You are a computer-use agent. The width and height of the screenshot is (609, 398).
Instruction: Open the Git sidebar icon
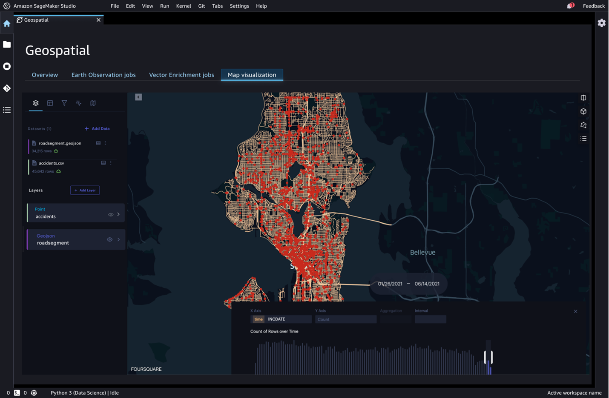[7, 88]
